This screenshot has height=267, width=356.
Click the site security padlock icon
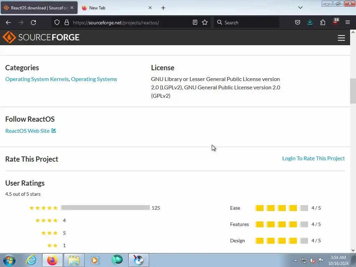[x=66, y=22]
